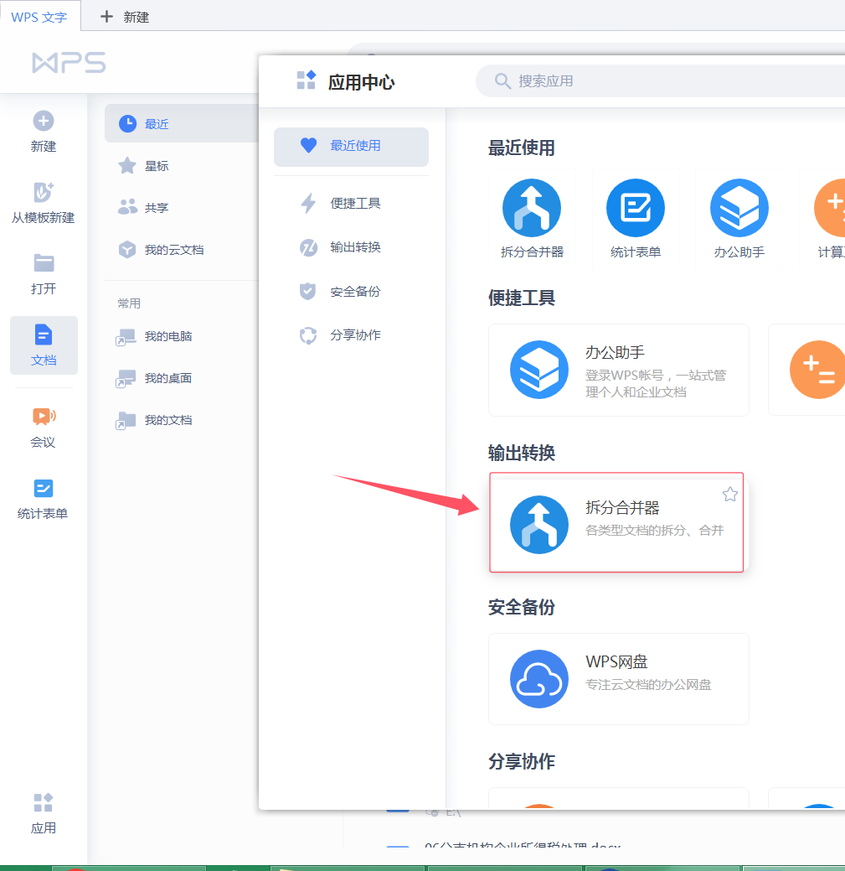Click the 应用 icon at sidebar bottom

(44, 802)
